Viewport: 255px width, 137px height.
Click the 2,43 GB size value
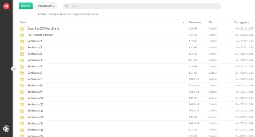[193, 35]
